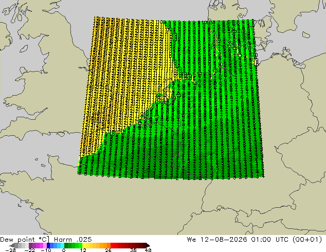Click the bright yellow swatch above the 12 label
326x252 pixels.
pyautogui.click(x=84, y=245)
